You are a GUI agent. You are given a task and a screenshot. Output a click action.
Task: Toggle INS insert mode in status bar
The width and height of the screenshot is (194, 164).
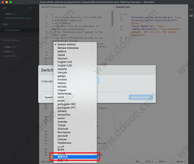[137, 161]
